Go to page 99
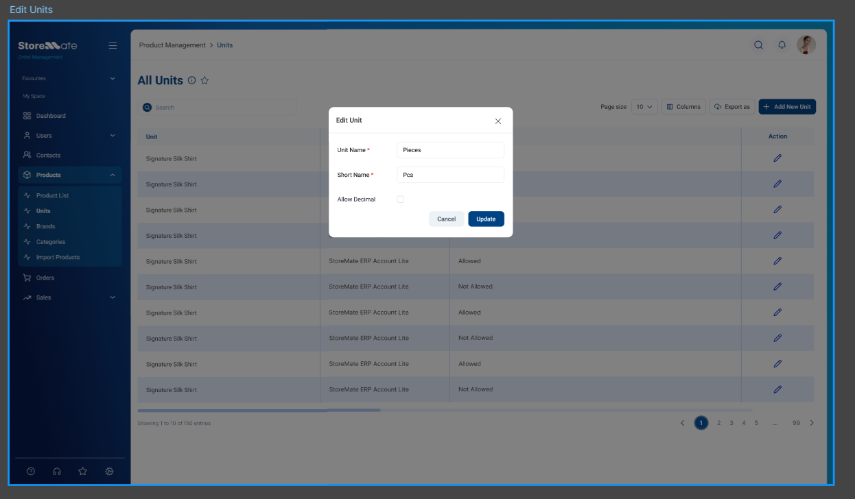 [x=796, y=423]
